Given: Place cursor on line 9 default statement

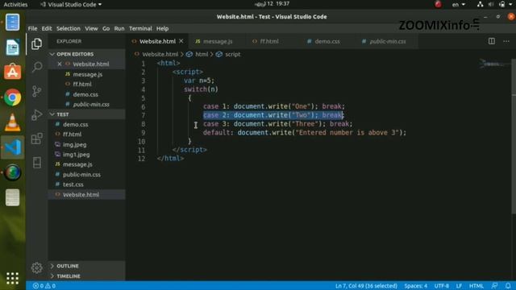Looking at the screenshot, I should tap(305, 132).
